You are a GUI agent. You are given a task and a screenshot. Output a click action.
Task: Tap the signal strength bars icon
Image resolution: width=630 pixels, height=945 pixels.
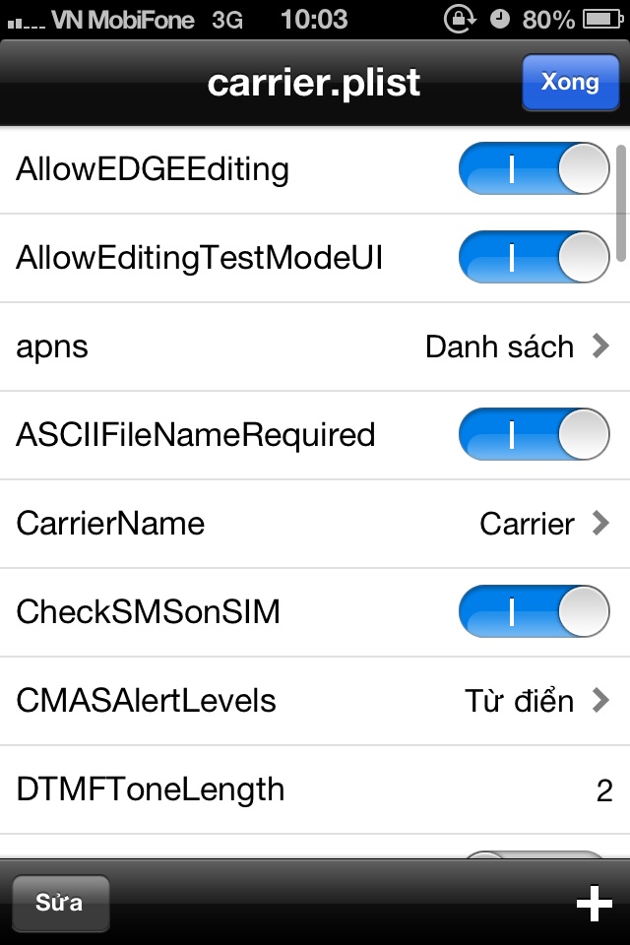click(x=26, y=24)
